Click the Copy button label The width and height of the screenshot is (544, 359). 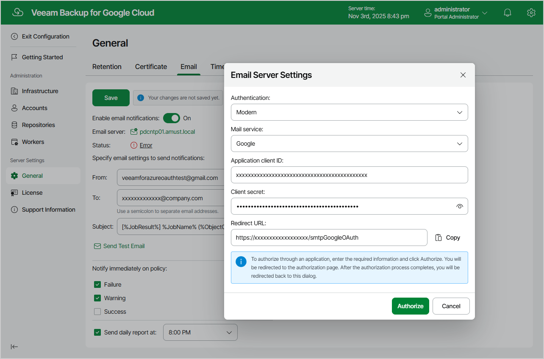coord(453,237)
